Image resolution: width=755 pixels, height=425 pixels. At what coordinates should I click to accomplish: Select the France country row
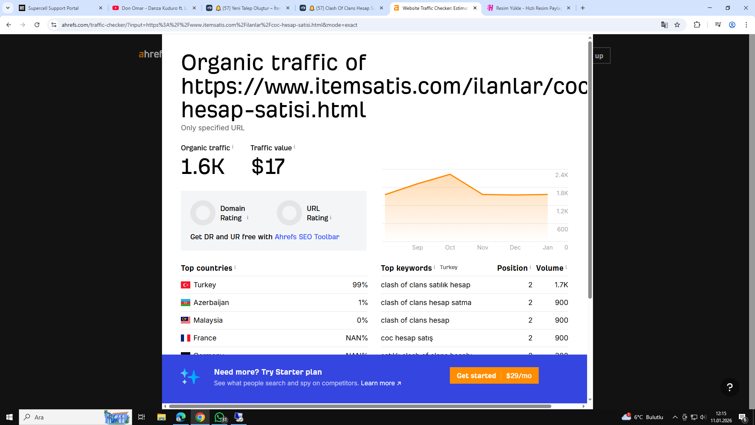274,338
